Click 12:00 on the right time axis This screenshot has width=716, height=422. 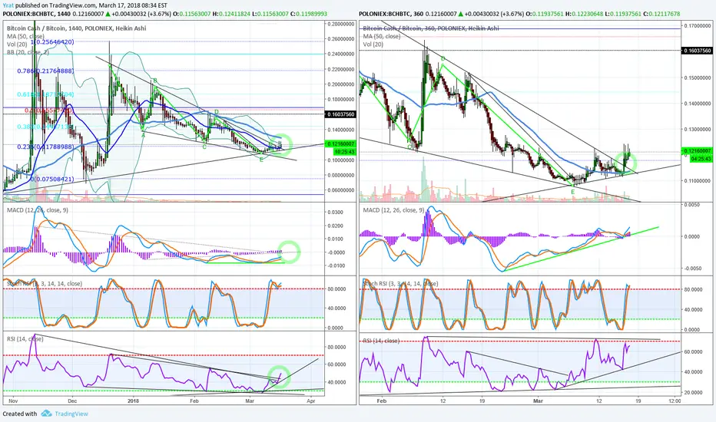pyautogui.click(x=675, y=401)
